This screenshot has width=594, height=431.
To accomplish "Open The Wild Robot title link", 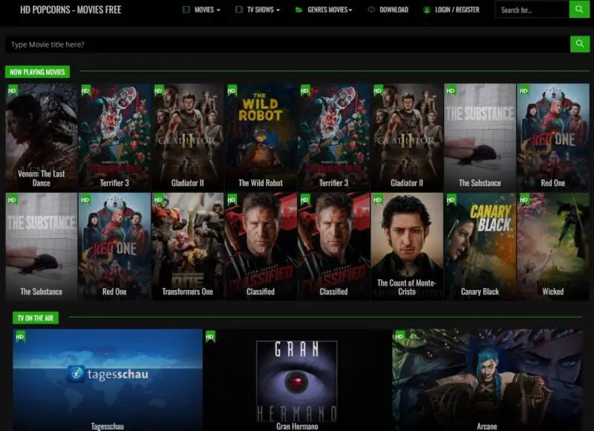I will coord(260,182).
